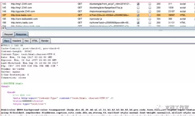This screenshot has height=116, width=195.
Task: Toggle Params checkbox for ggcode.2345.com row
Action: tap(138, 12)
